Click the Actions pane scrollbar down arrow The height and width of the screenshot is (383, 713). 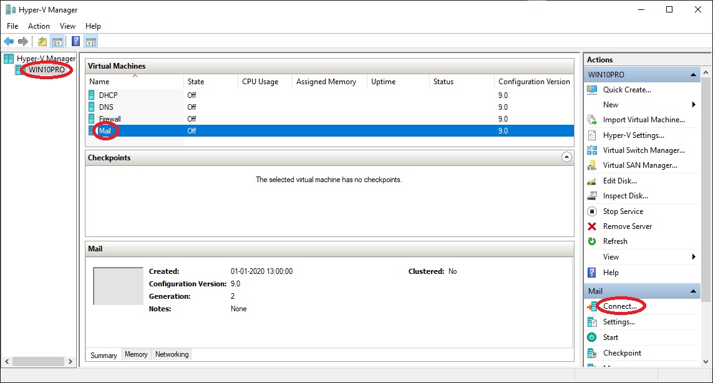click(706, 362)
